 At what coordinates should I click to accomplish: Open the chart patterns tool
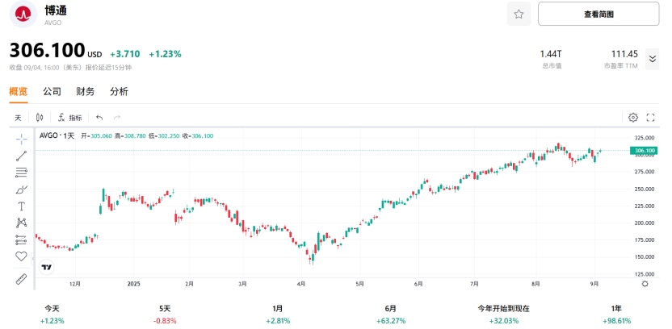21,223
